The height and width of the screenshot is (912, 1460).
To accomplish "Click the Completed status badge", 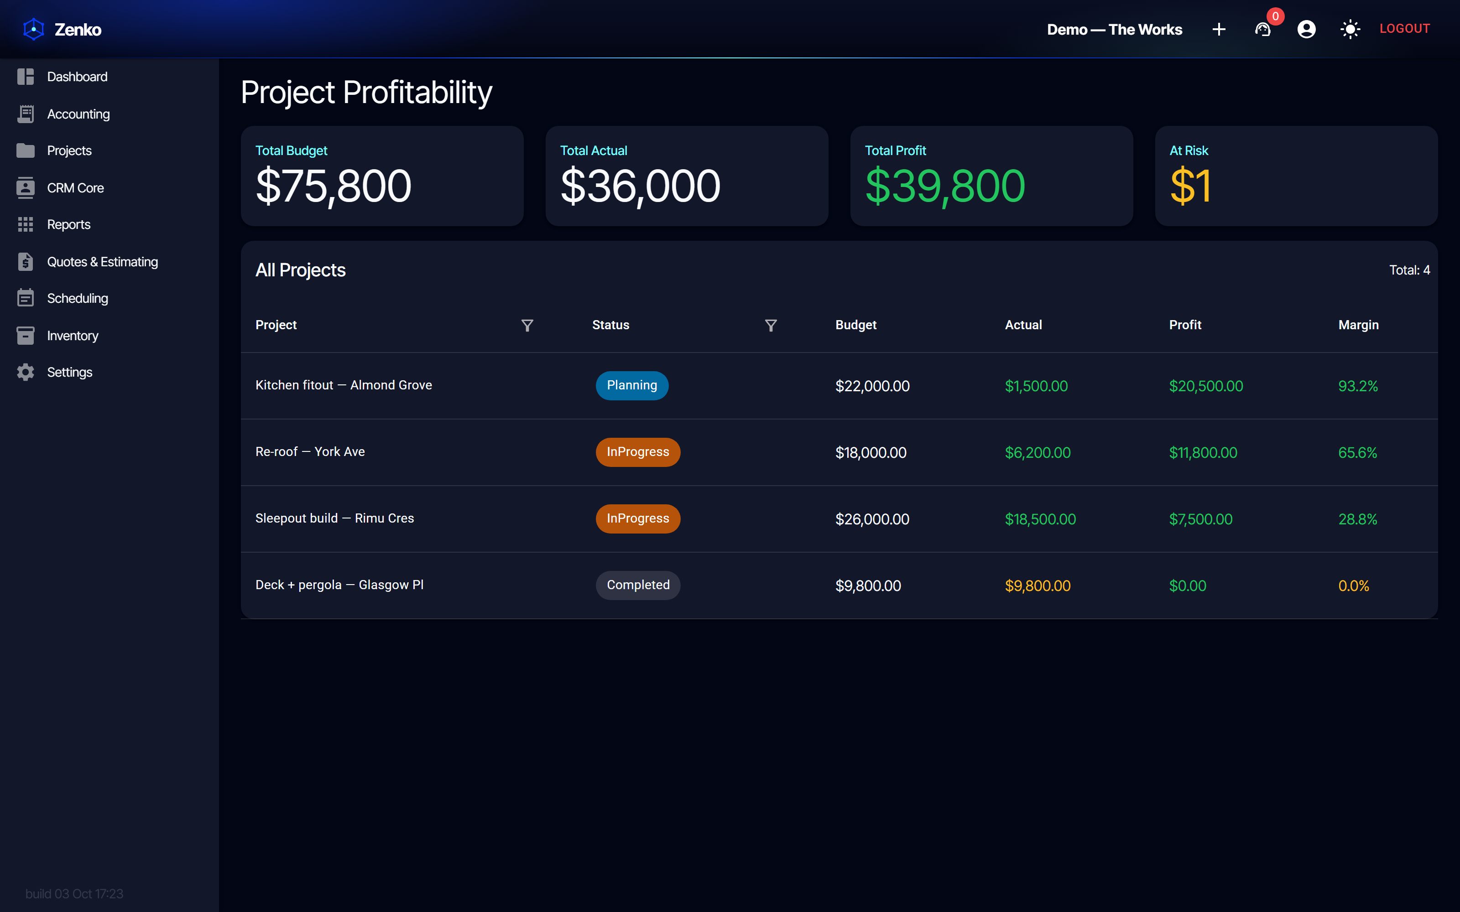I will (x=638, y=585).
